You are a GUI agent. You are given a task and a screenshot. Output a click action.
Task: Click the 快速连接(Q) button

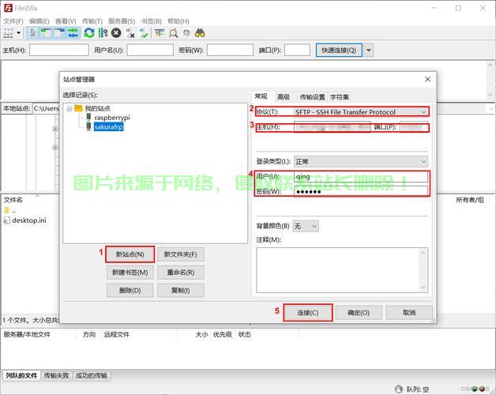[339, 50]
